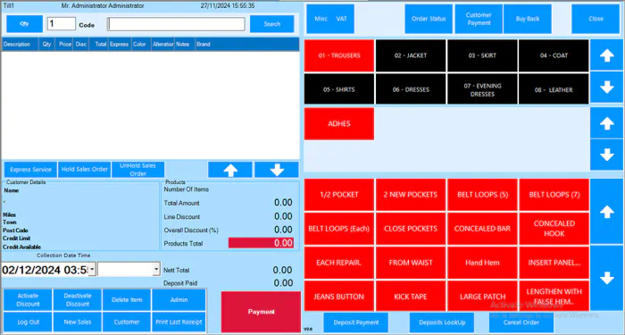Page up the ADHES subcategory panel
Image resolution: width=625 pixels, height=335 pixels.
(x=606, y=122)
